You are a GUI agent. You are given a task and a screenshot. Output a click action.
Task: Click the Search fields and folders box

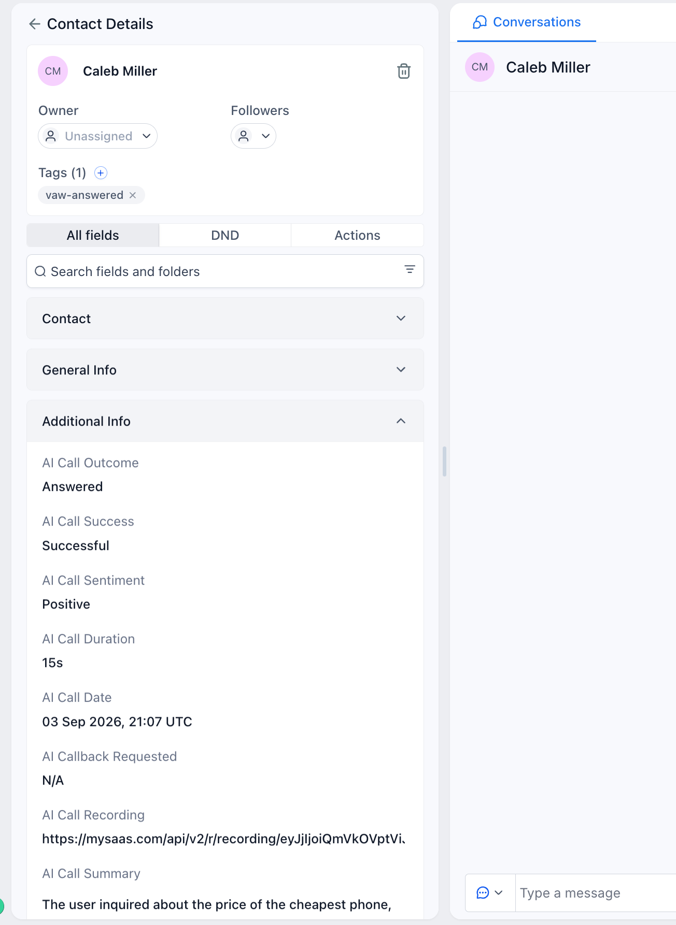tap(225, 271)
